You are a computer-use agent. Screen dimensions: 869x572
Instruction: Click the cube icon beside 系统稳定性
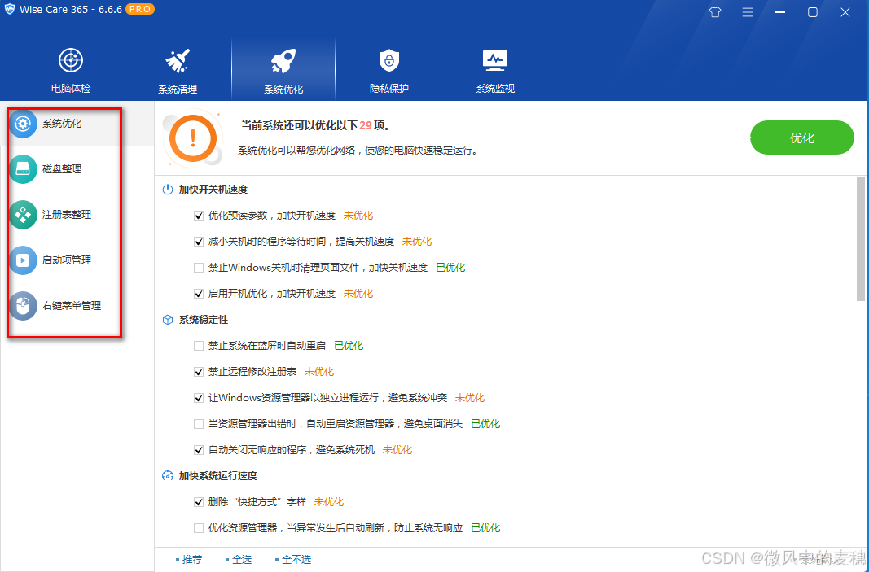pyautogui.click(x=168, y=320)
